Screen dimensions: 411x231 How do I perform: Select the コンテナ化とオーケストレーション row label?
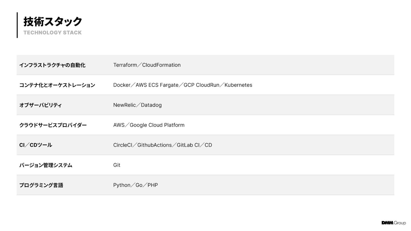(57, 85)
